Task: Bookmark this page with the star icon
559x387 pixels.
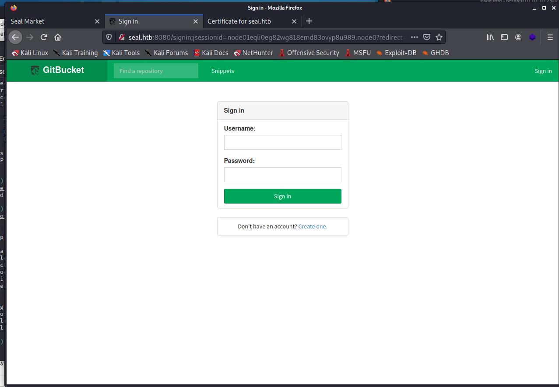Action: tap(439, 37)
